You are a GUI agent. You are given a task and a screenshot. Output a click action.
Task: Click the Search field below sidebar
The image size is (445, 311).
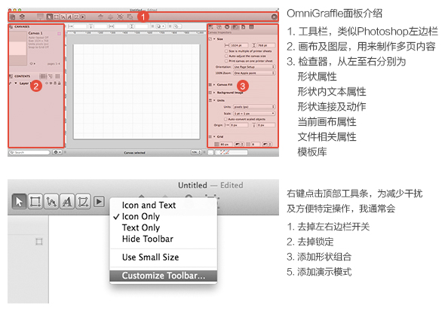click(x=29, y=152)
